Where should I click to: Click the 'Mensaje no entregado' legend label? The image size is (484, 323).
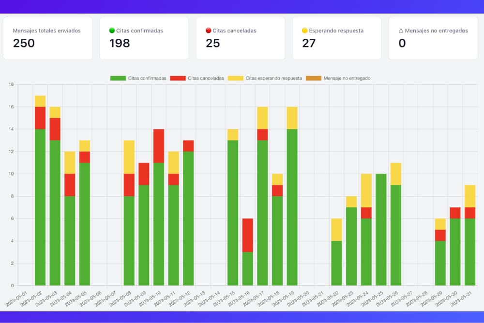point(347,78)
